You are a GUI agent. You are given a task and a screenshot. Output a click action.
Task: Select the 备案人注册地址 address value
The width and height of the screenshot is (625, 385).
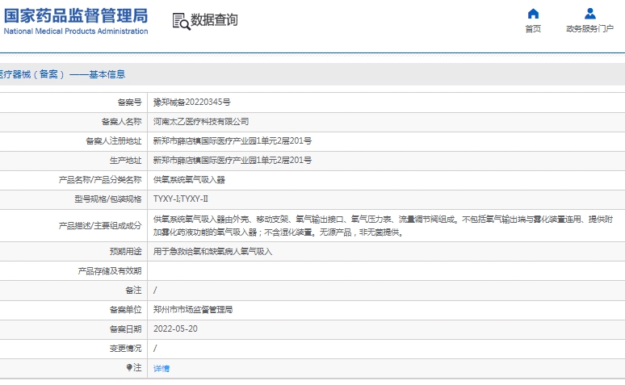tap(233, 140)
